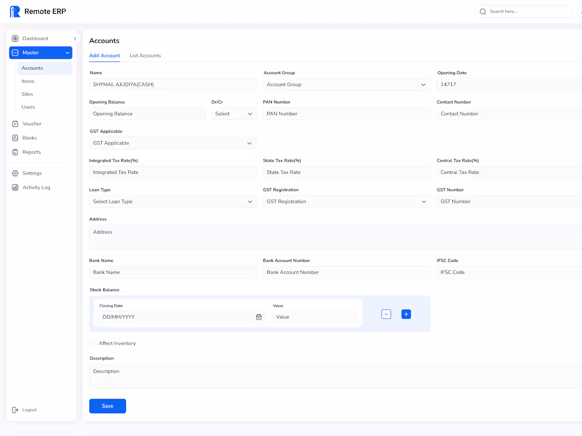Select Items under the Master menu
This screenshot has height=436, width=582.
(x=28, y=81)
